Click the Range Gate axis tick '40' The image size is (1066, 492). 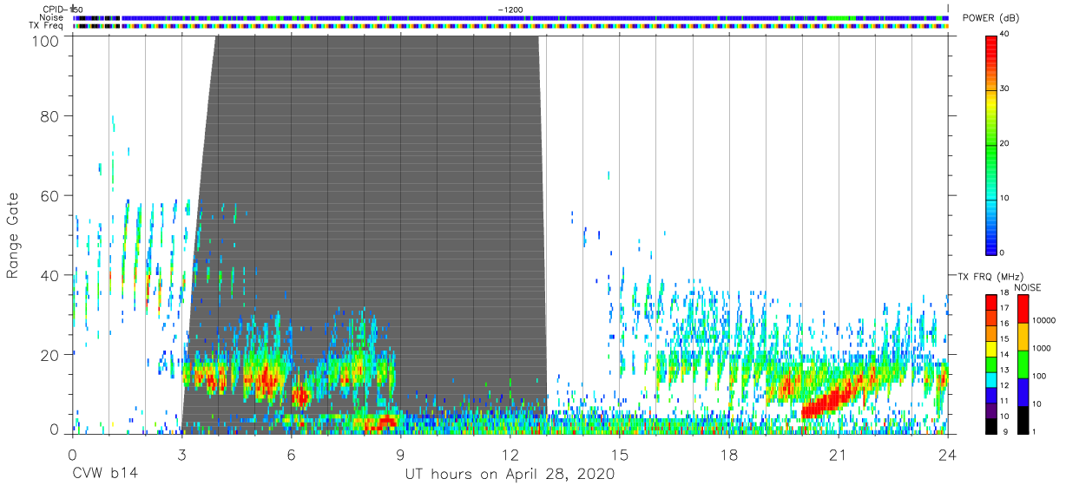[x=49, y=275]
